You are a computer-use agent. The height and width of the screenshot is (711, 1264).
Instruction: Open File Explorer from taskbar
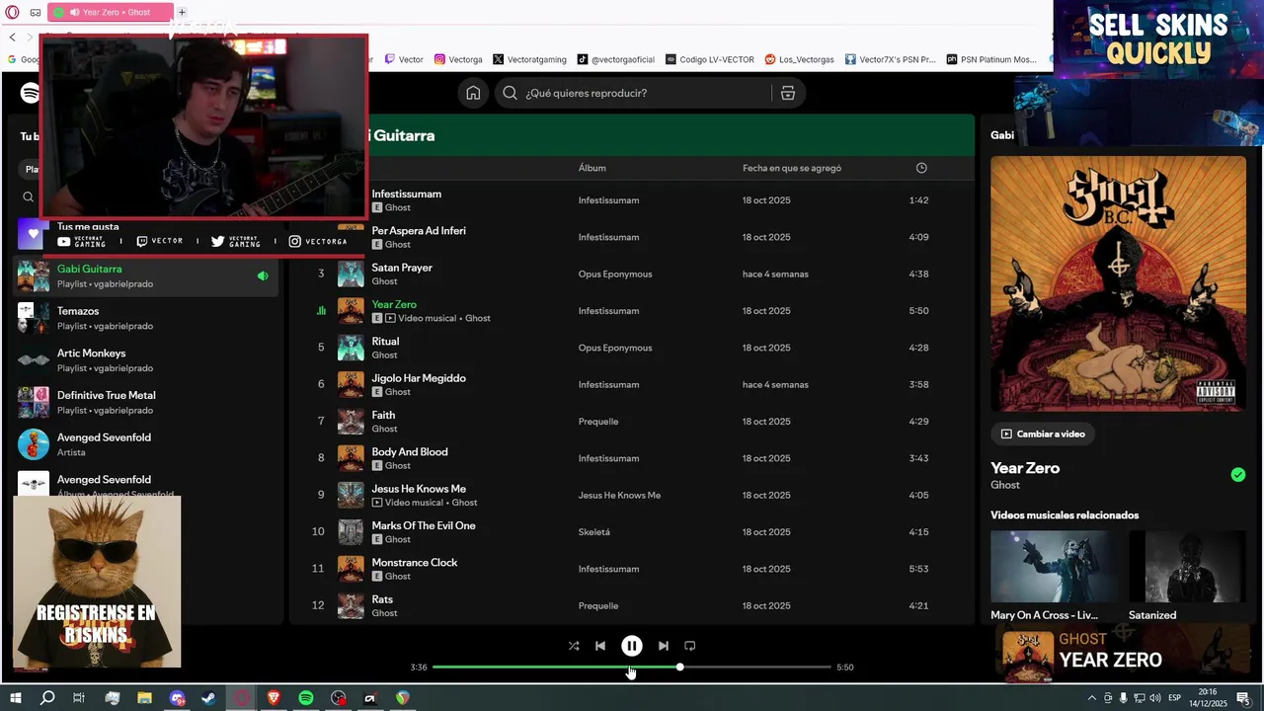click(144, 698)
